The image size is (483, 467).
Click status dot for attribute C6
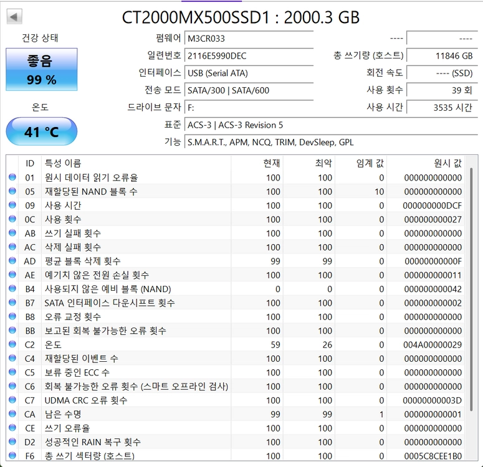[x=12, y=385]
